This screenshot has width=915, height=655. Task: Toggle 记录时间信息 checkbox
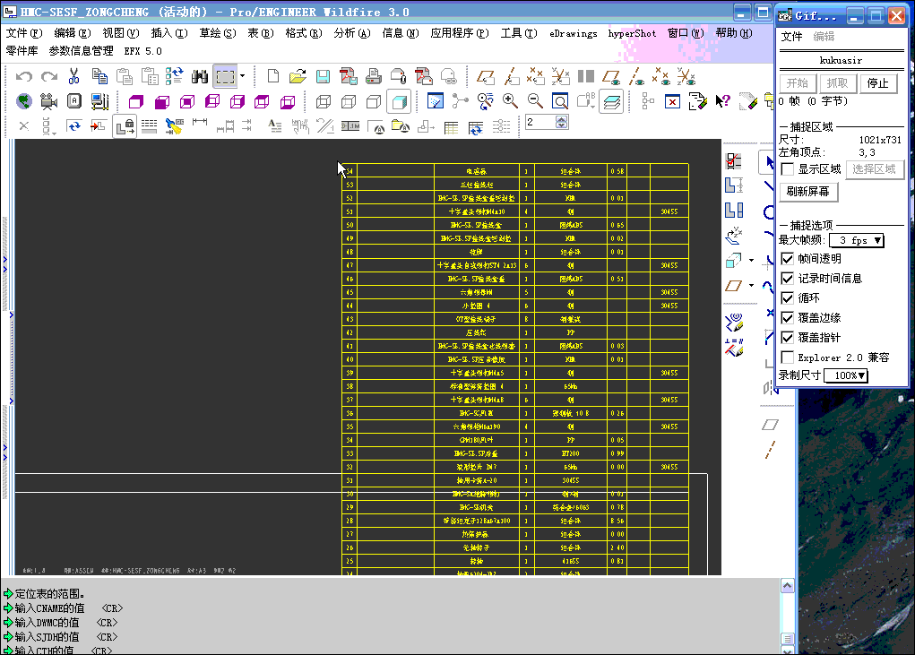[x=787, y=278]
